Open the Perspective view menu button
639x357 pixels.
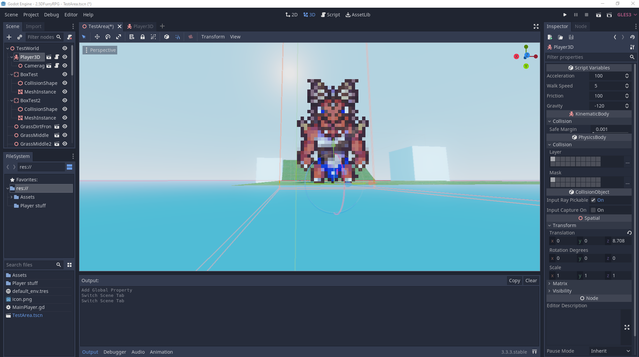click(100, 50)
